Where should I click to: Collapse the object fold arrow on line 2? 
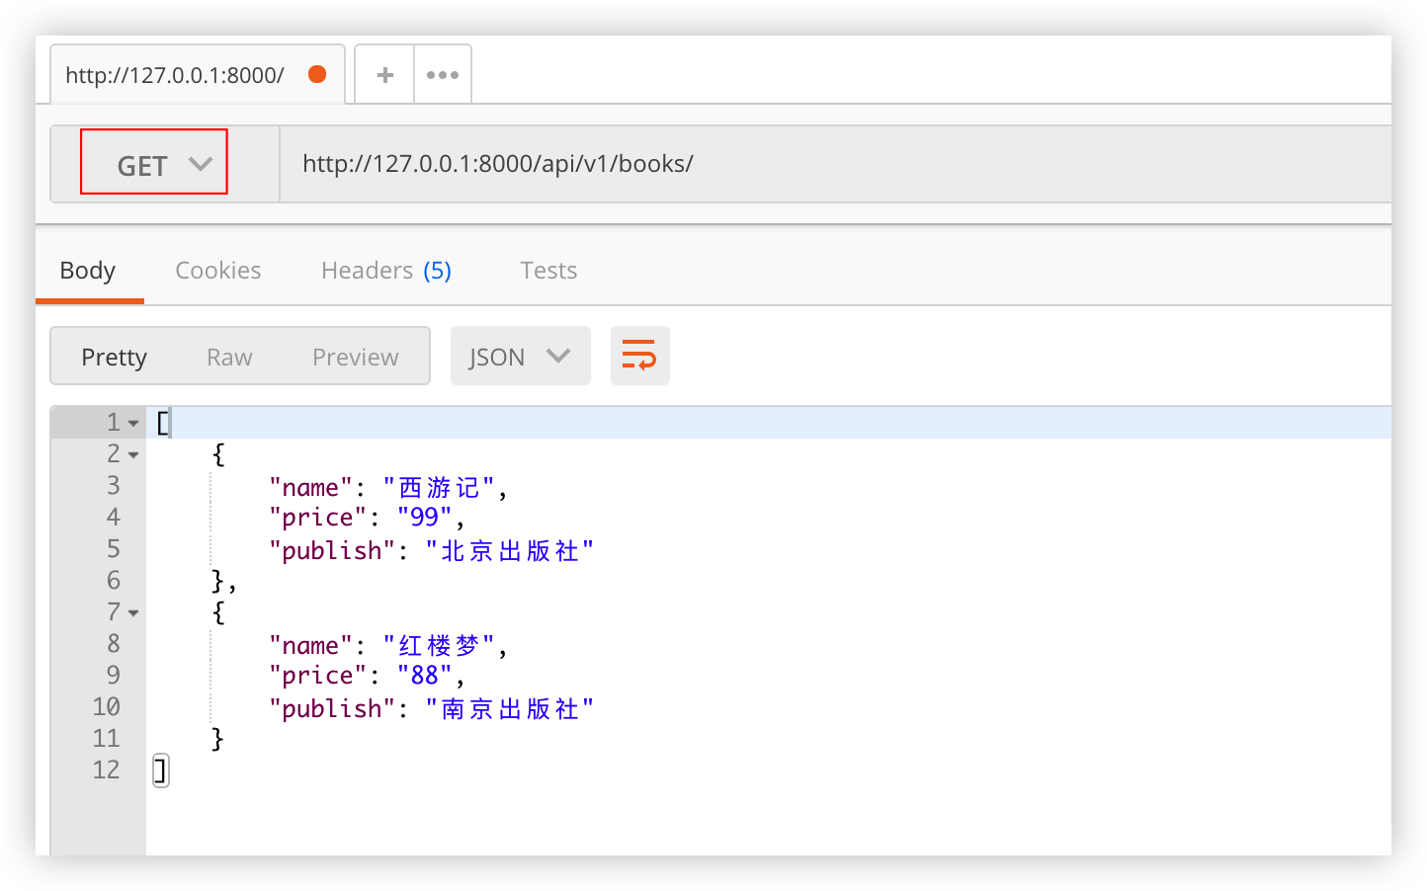[x=133, y=455]
